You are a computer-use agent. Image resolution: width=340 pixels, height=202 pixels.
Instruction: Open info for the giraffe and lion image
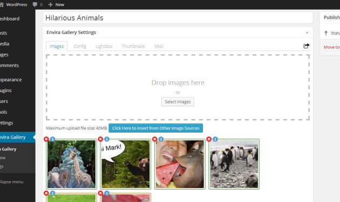[x=53, y=139]
